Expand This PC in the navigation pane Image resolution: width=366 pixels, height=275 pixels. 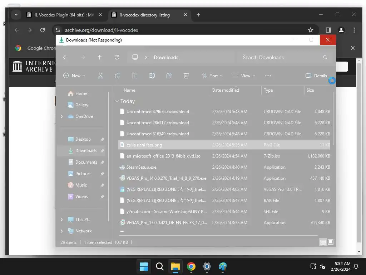pyautogui.click(x=61, y=219)
